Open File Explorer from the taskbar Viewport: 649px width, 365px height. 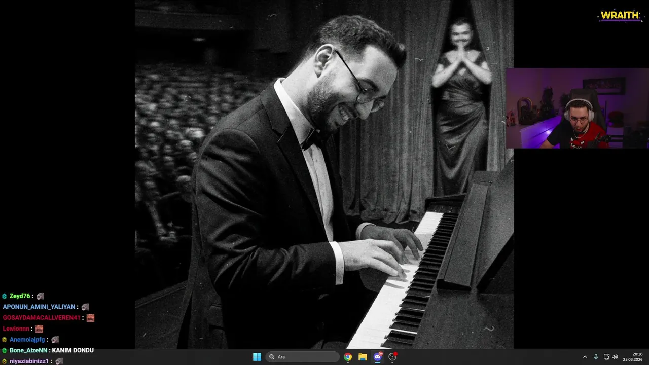[x=363, y=357]
